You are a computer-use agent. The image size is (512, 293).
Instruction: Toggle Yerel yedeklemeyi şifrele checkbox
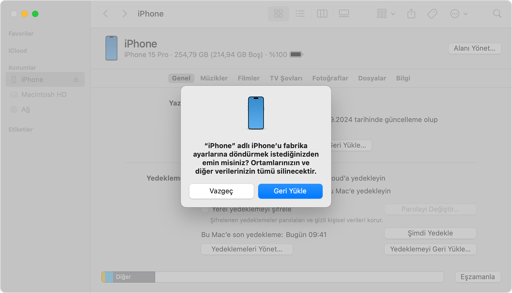pos(205,209)
